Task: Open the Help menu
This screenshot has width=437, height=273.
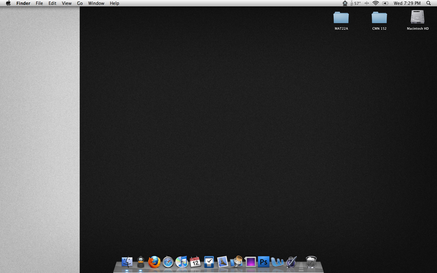Action: pos(114,3)
